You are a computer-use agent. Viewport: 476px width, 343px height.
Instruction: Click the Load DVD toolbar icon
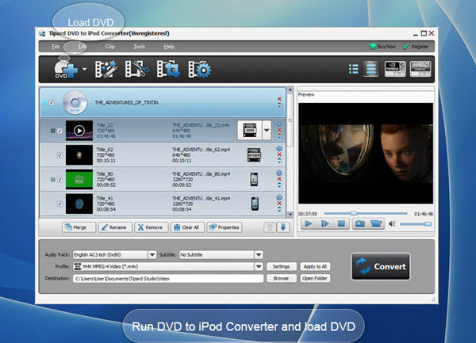[x=66, y=69]
